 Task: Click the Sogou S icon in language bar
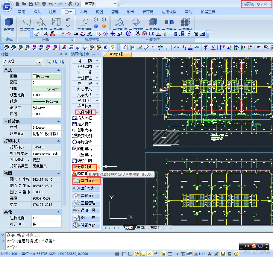(x=254, y=246)
